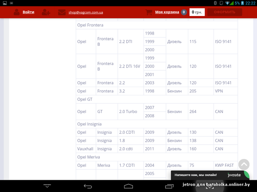Screen dimensions: 257x192
Task: Click the year 2001 cell
Action: coord(155,75)
